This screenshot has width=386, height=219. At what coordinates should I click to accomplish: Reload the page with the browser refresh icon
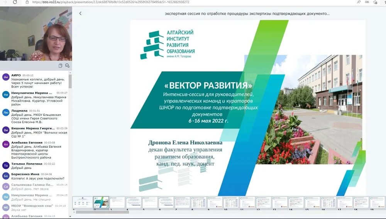point(15,2)
